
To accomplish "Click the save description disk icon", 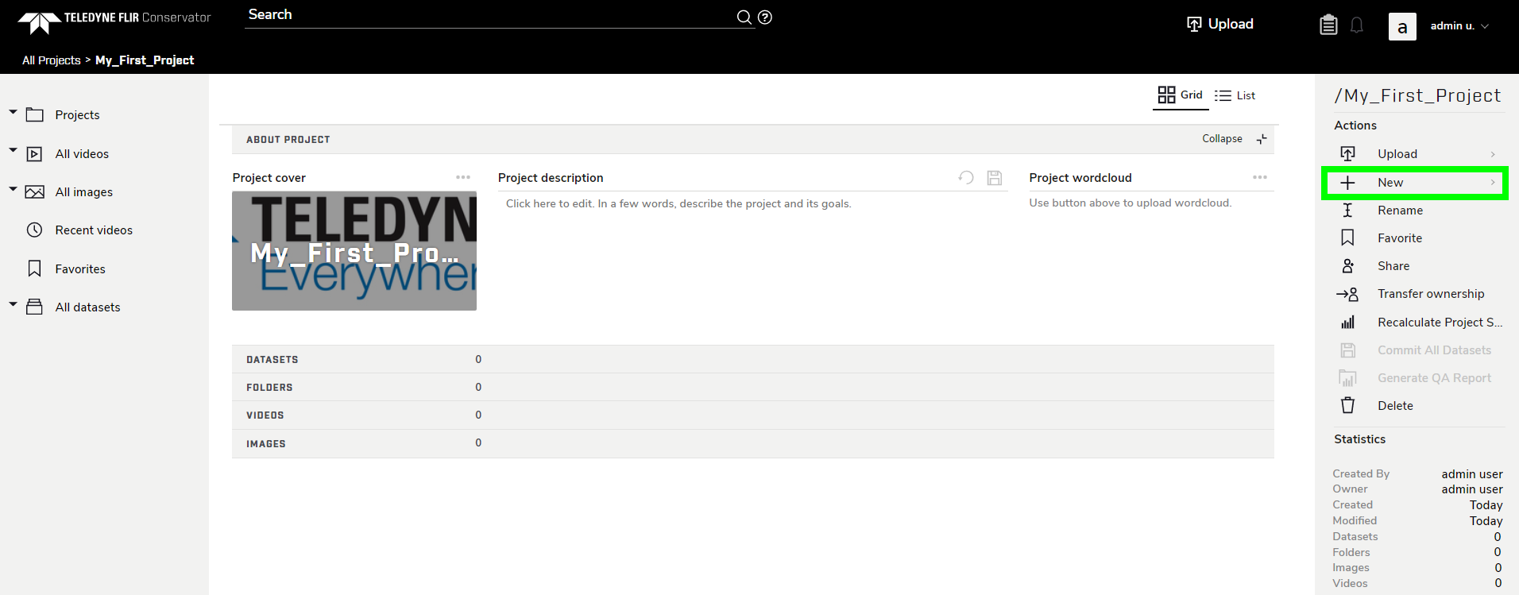I will [994, 178].
